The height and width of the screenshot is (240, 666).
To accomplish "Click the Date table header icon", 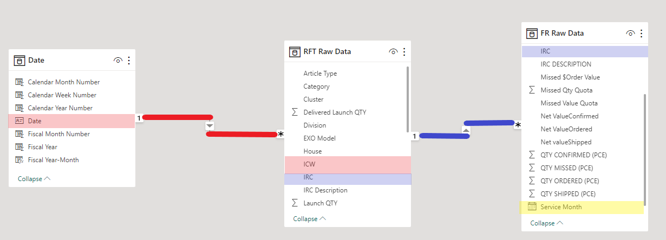I will point(19,61).
